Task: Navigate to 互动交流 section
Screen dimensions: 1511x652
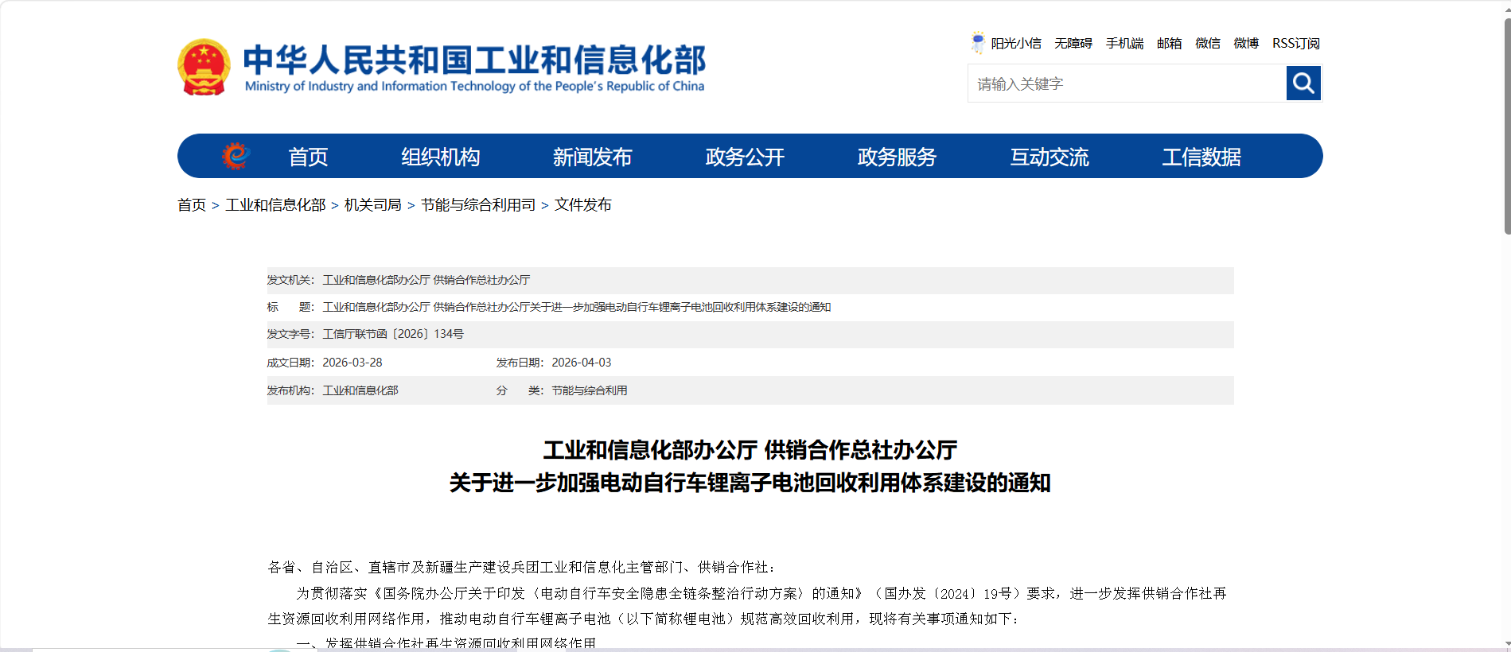Action: tap(1049, 157)
